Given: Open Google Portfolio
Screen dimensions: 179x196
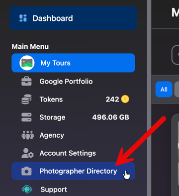Looking at the screenshot, I should click(73, 82).
